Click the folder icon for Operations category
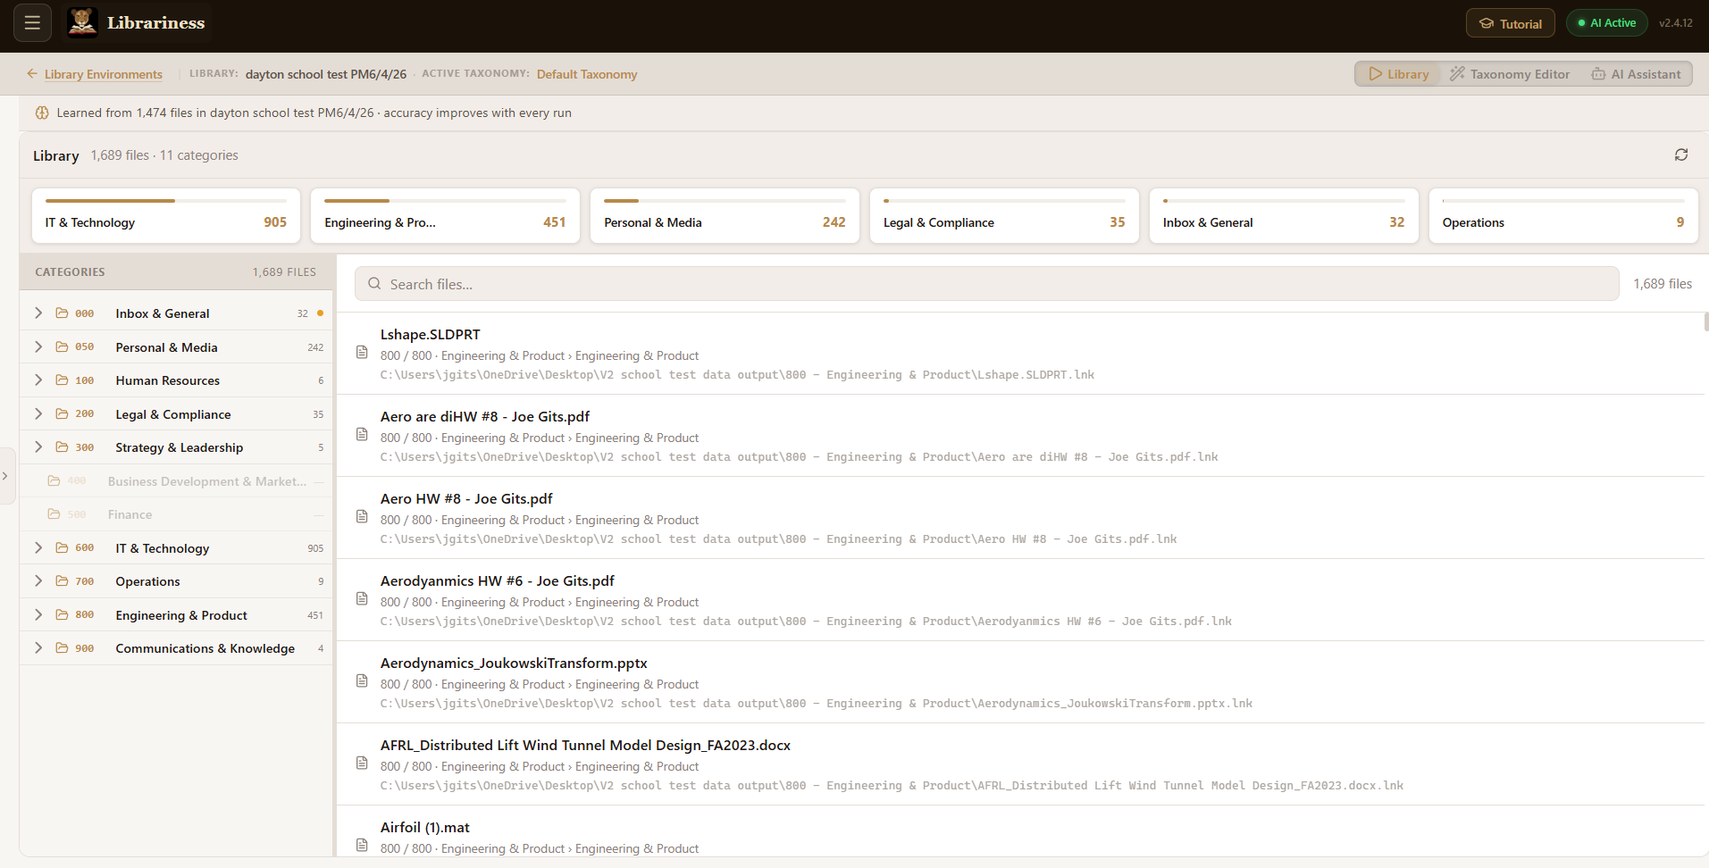This screenshot has height=868, width=1709. (62, 581)
